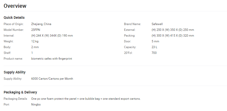Select 6000 Carton/Cartons per Month text

coord(52,79)
